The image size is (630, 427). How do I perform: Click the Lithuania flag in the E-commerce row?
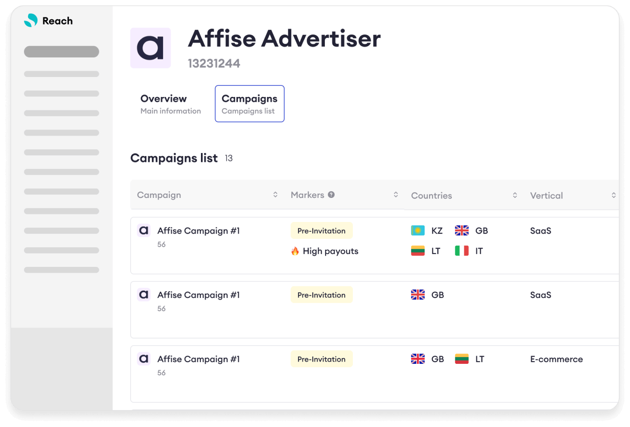click(x=462, y=359)
